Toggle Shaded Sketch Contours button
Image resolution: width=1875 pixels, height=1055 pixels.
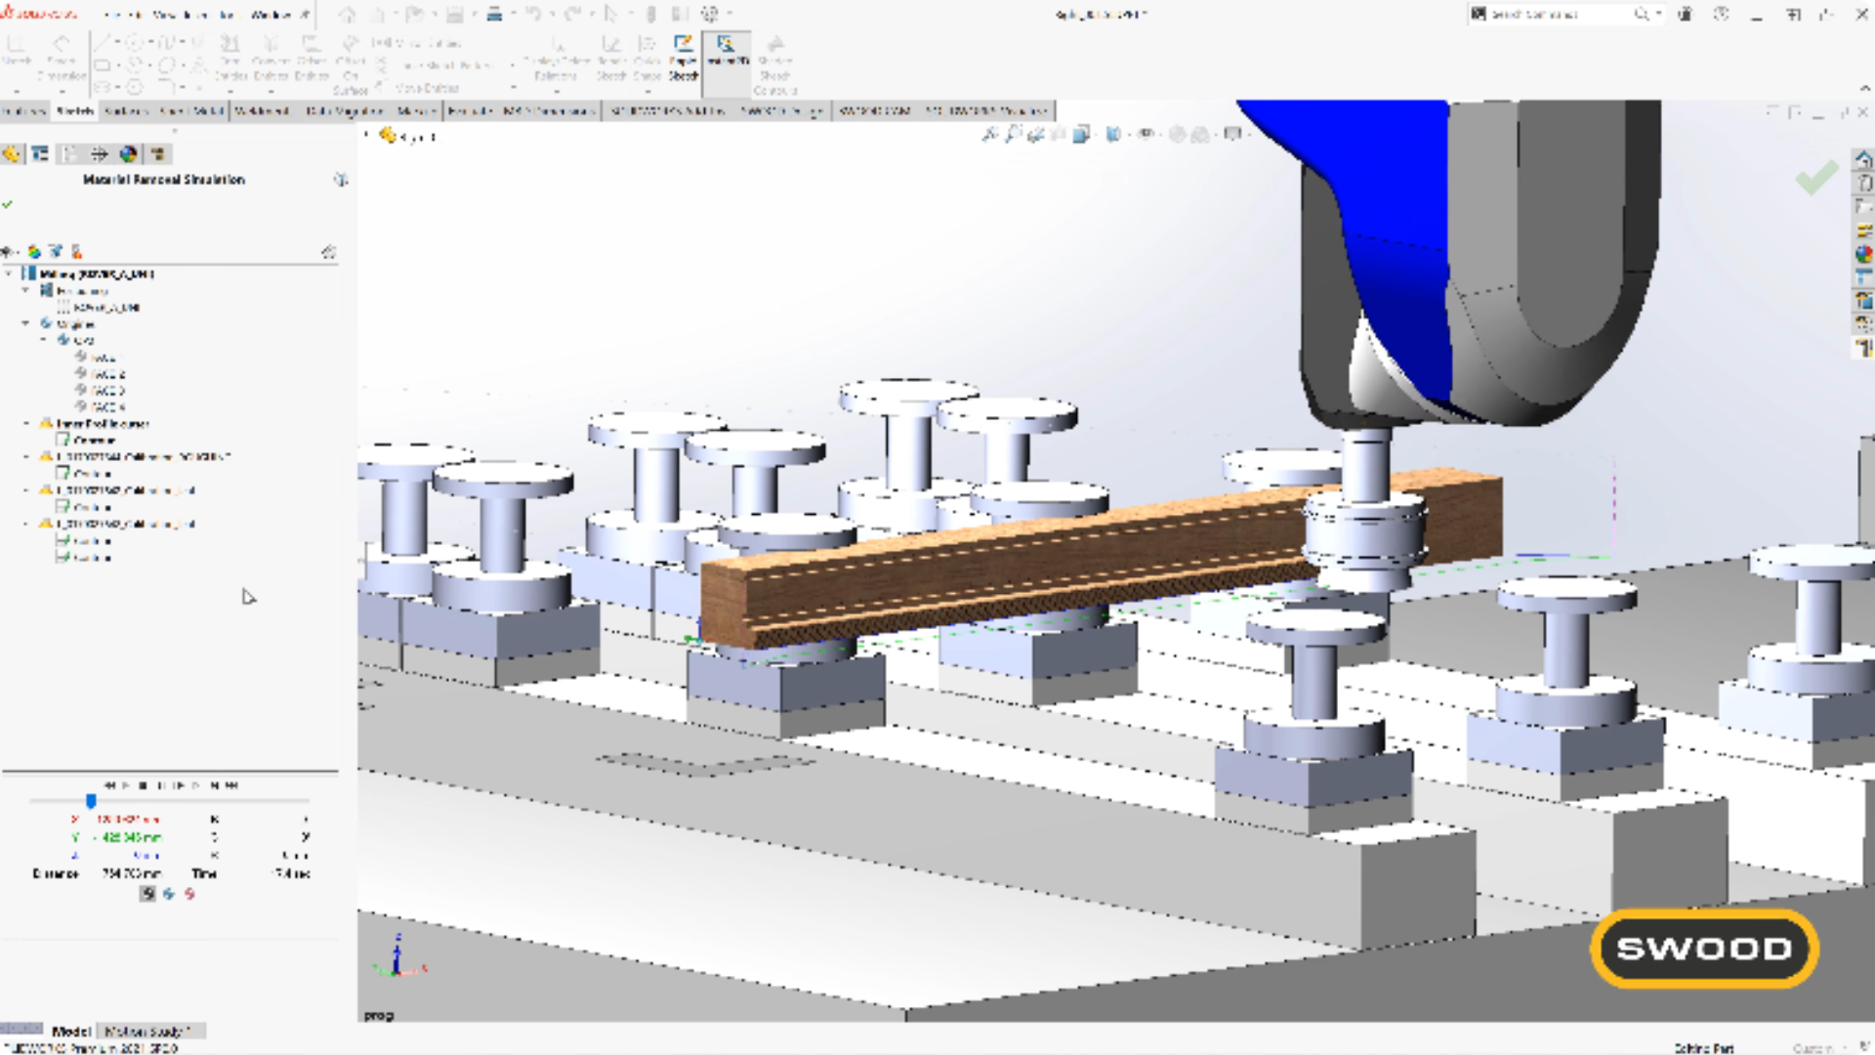[x=775, y=64]
